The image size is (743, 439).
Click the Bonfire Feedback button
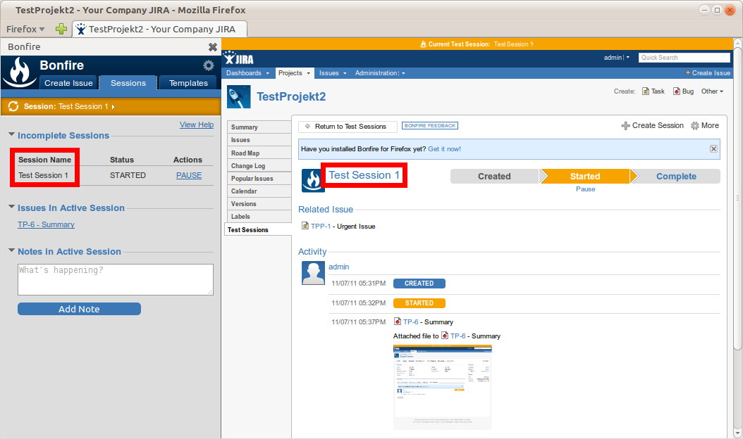pos(430,126)
